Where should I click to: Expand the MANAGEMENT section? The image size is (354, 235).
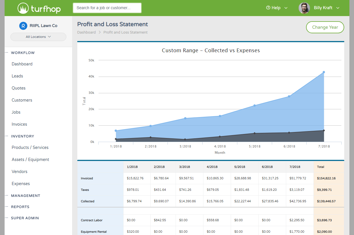pos(26,195)
